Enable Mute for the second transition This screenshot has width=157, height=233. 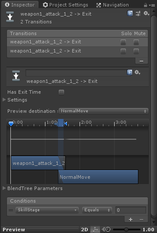[x=136, y=51]
